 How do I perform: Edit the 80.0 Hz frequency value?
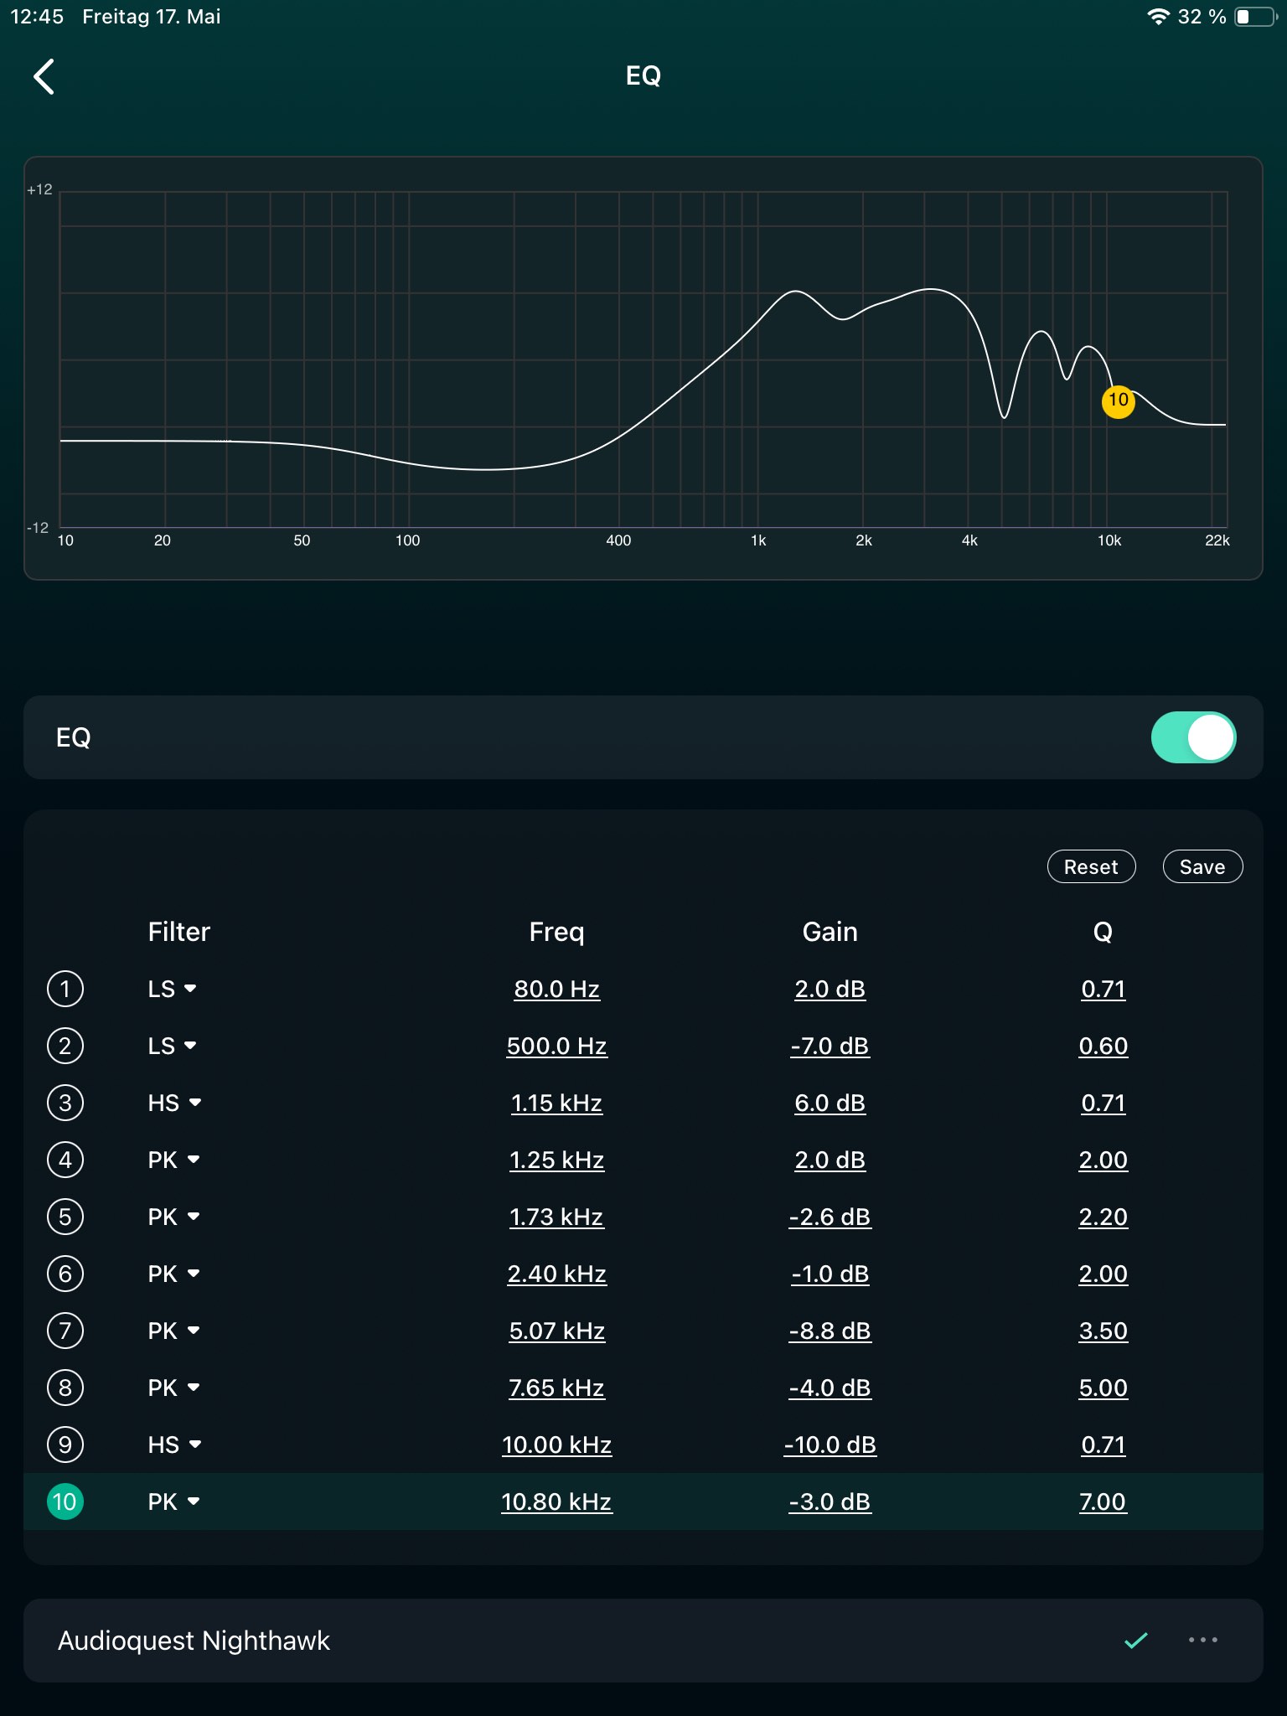[x=556, y=989]
